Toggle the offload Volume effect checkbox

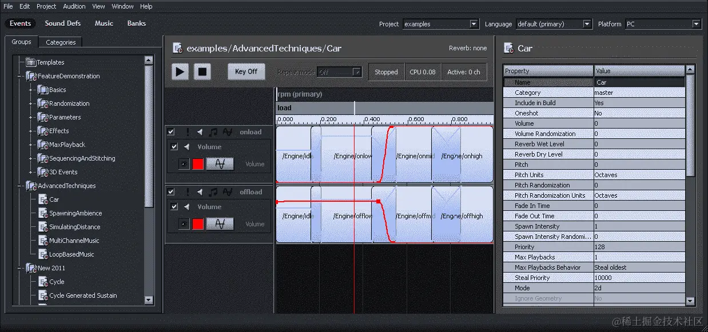coord(174,207)
